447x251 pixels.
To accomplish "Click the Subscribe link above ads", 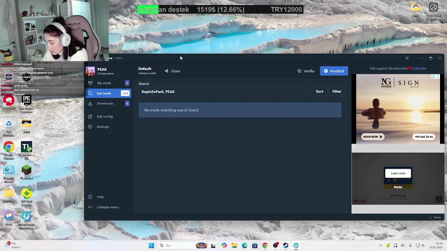I will click(419, 68).
